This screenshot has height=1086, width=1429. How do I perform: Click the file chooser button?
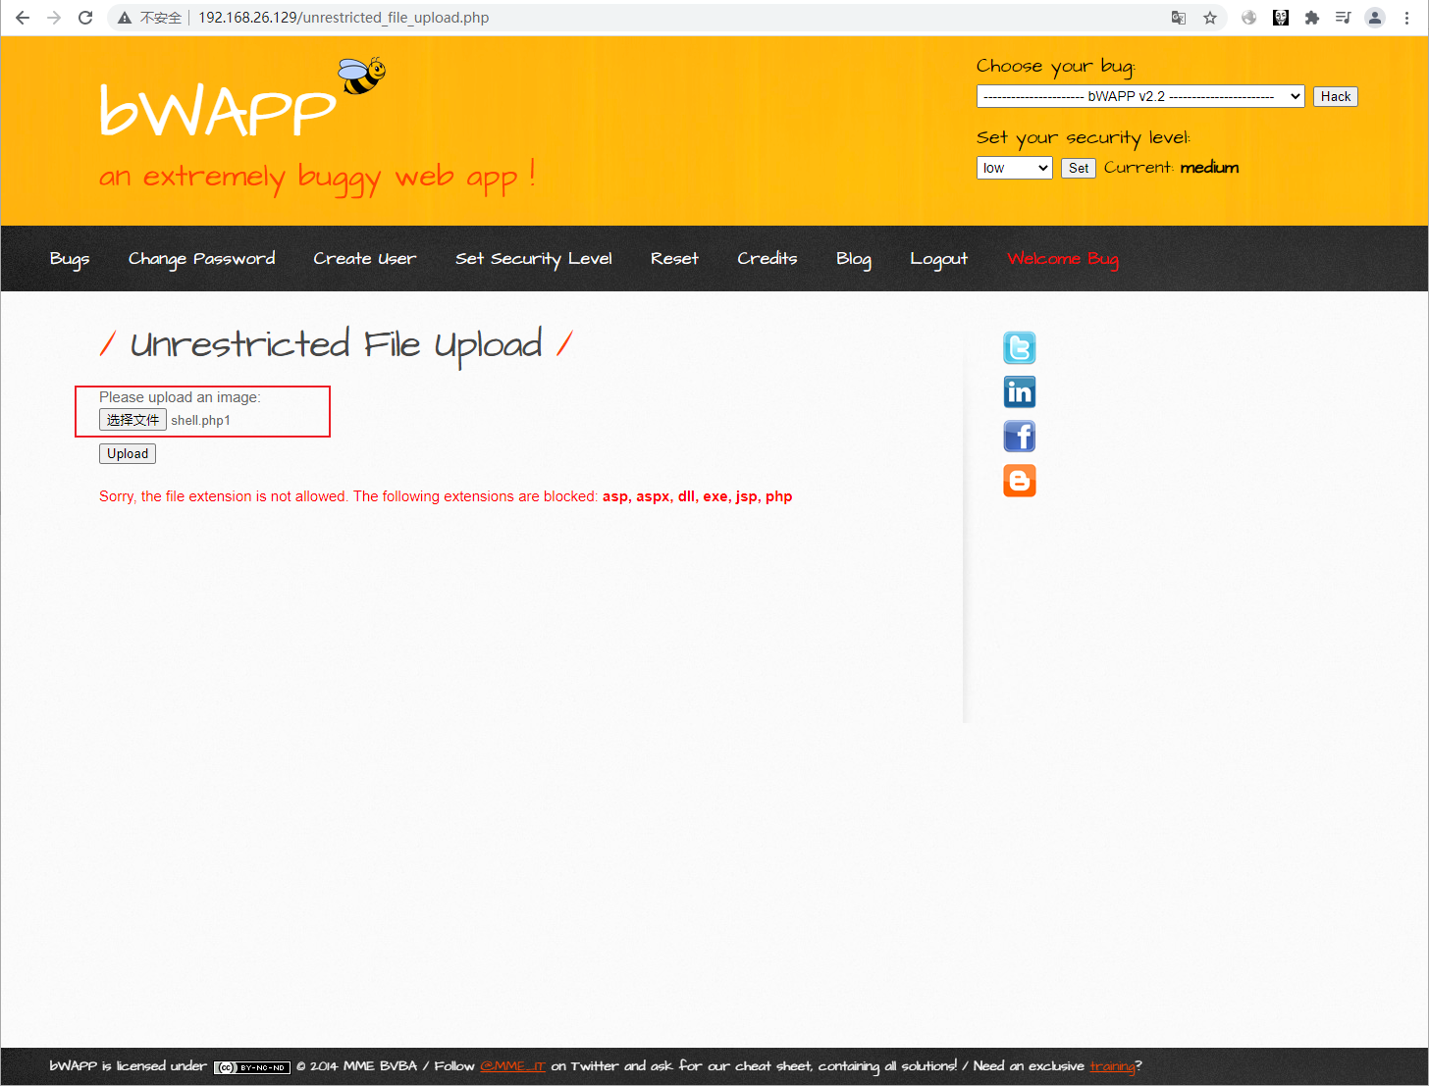[x=132, y=420]
